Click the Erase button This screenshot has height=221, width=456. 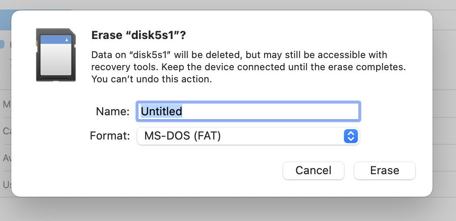[x=384, y=171]
